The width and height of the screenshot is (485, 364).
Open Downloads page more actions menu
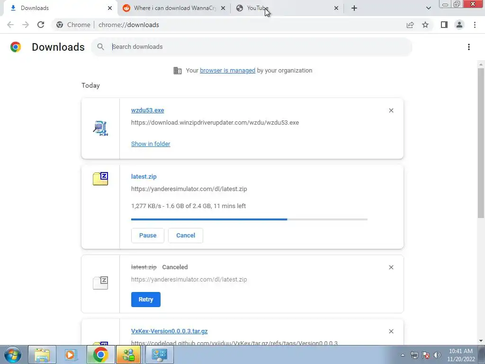469,47
